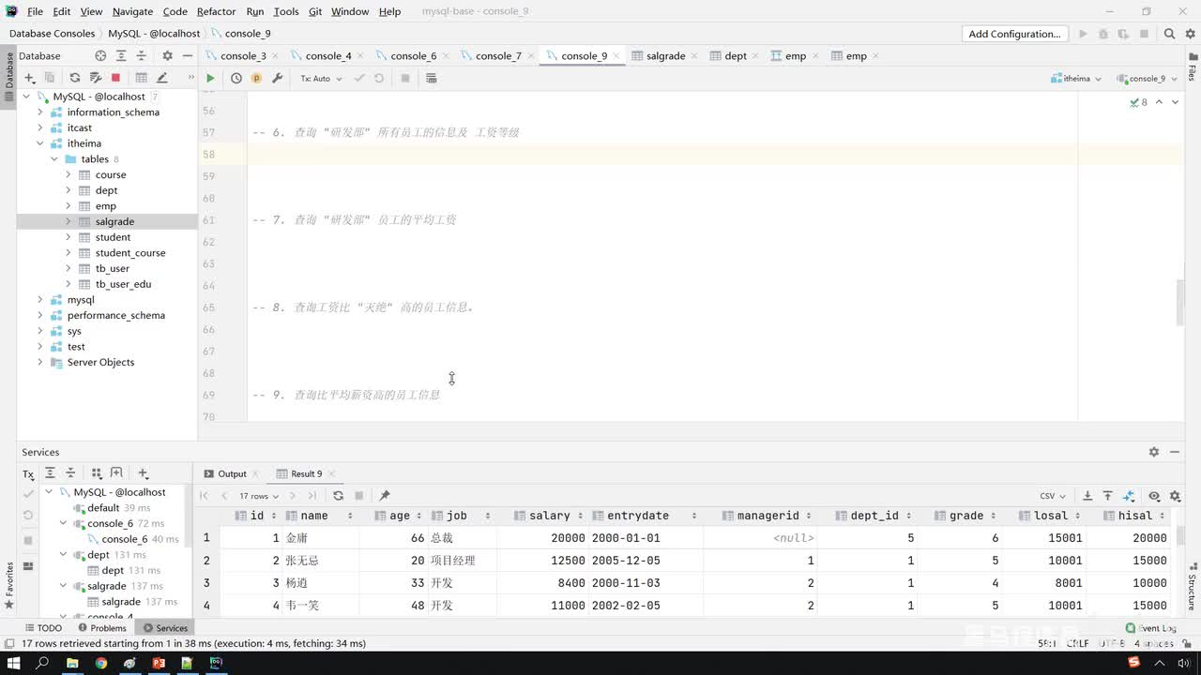Close the console_3 editor tab
Viewport: 1201px width, 675px height.
point(276,56)
